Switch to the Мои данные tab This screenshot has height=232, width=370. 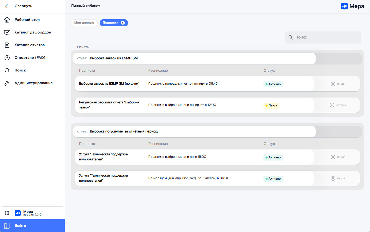tap(84, 23)
